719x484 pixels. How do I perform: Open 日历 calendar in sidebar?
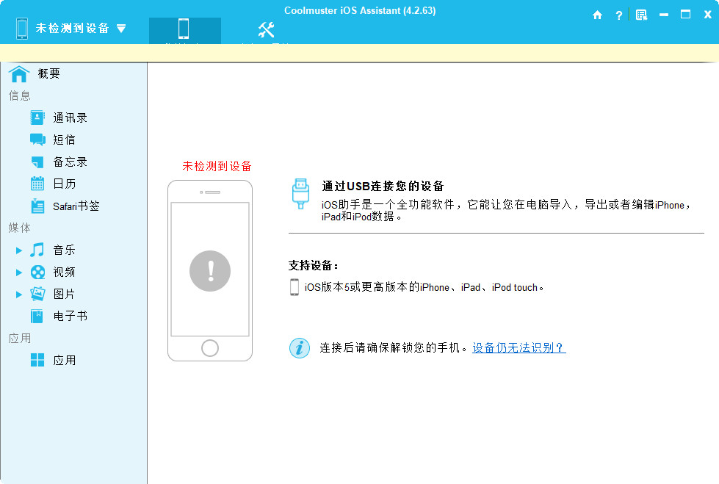click(x=64, y=184)
